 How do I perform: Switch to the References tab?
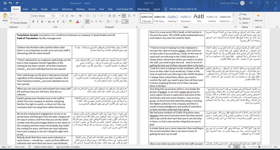coord(67,9)
